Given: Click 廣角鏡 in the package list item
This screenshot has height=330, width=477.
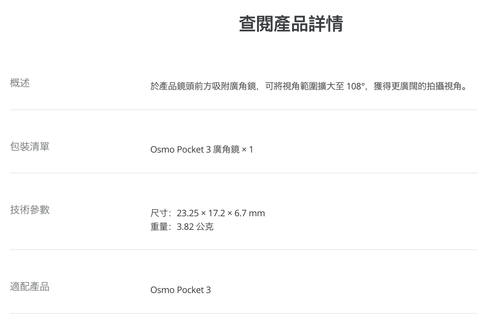Looking at the screenshot, I should click(x=226, y=149).
